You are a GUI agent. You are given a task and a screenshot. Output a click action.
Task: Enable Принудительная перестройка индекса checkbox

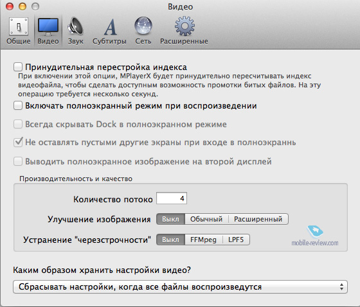18,67
